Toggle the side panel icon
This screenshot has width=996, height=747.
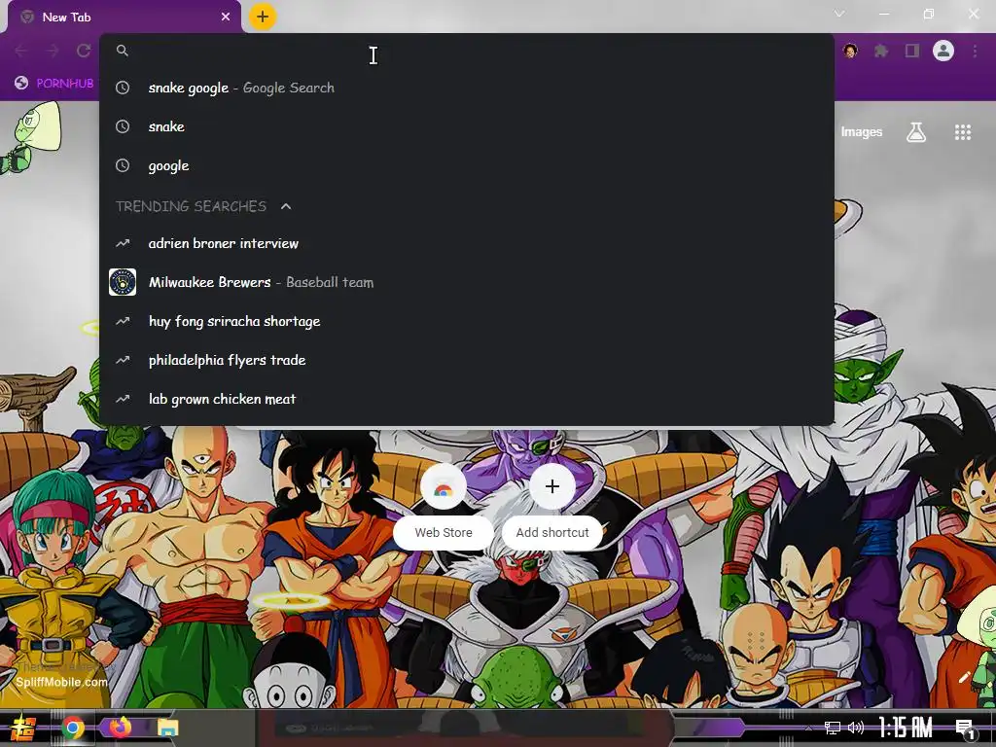pyautogui.click(x=912, y=51)
